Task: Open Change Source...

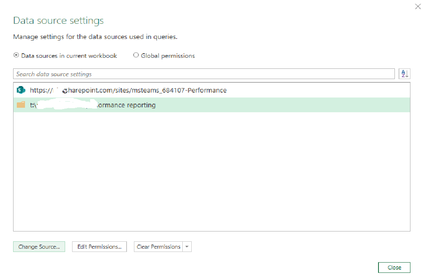Action: click(x=39, y=247)
